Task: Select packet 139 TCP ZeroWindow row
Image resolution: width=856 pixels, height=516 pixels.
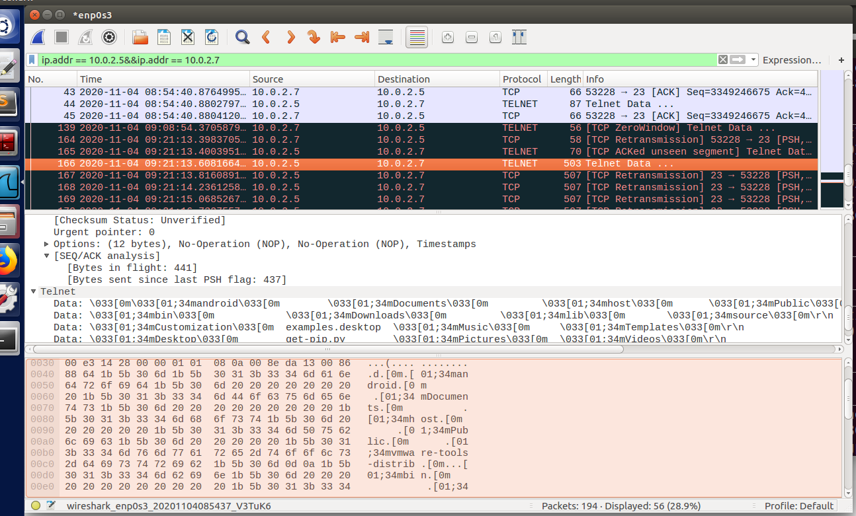Action: click(421, 128)
